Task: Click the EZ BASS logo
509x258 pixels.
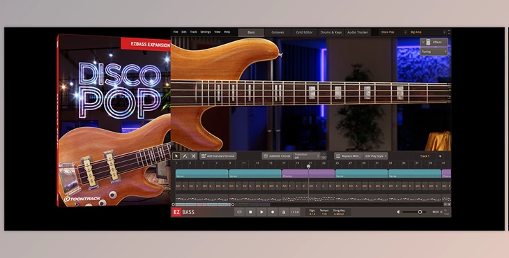Action: pyautogui.click(x=183, y=212)
